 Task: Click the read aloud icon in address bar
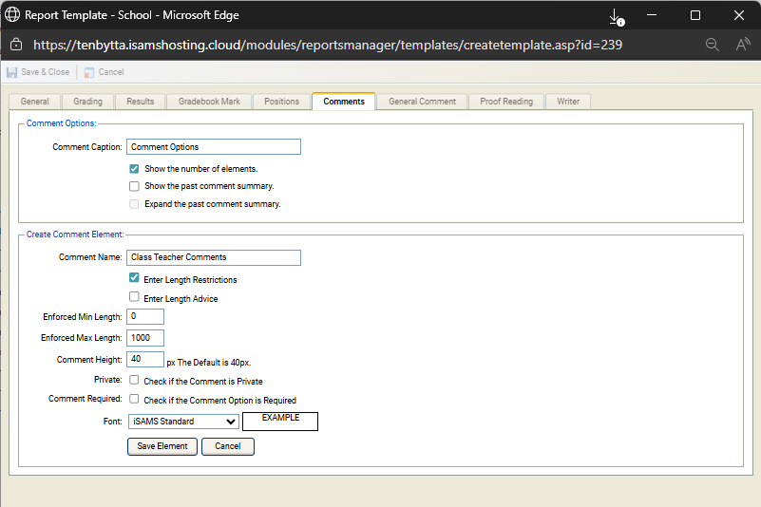point(743,45)
